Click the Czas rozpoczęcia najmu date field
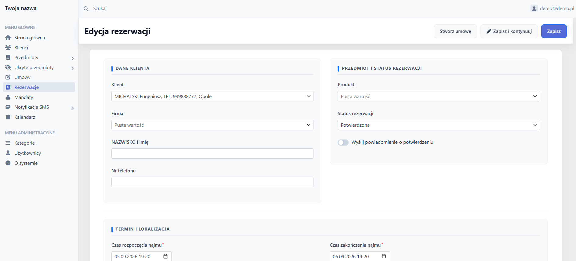Screen dimensions: 576x261 click(x=141, y=256)
